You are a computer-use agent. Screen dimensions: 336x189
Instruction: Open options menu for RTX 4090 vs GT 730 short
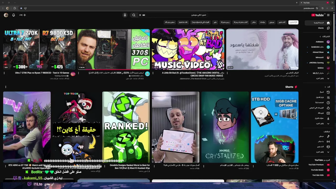[6, 166]
